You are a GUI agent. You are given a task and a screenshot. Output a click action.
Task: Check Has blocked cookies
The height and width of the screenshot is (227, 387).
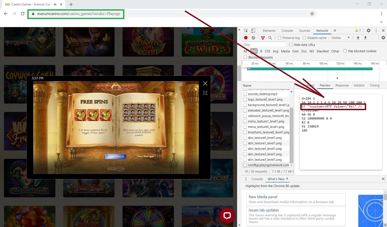(345, 51)
